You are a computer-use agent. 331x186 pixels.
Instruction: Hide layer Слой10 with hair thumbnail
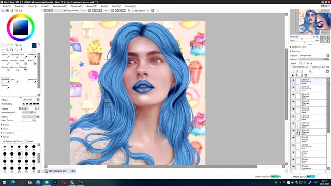(293, 131)
